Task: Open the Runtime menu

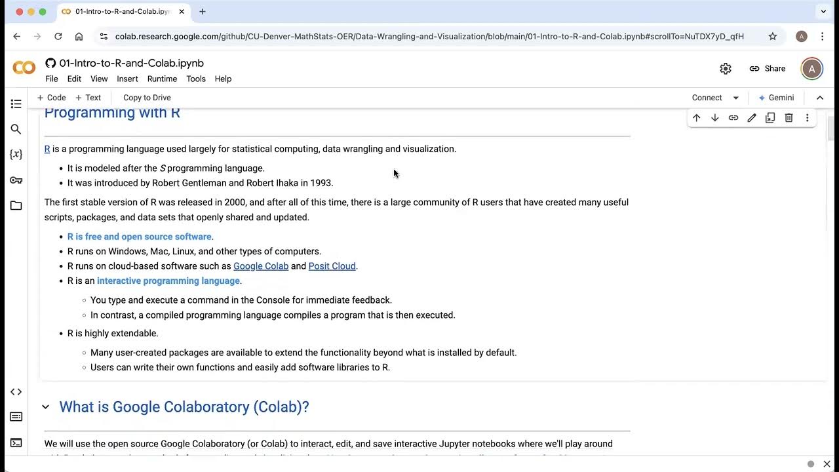Action: click(162, 79)
